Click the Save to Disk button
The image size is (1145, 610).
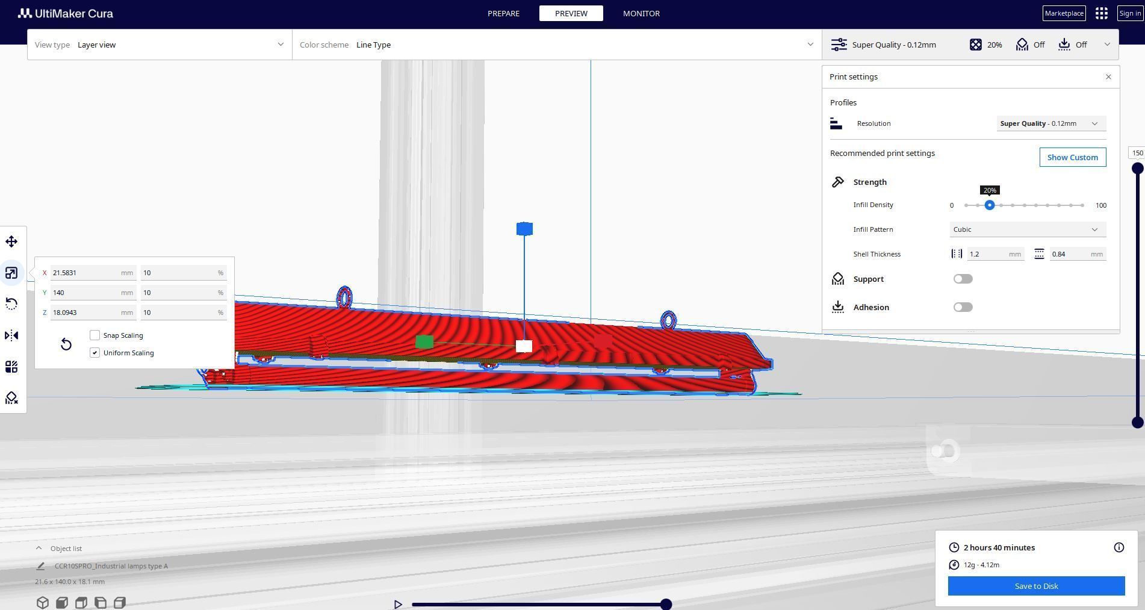(1036, 586)
